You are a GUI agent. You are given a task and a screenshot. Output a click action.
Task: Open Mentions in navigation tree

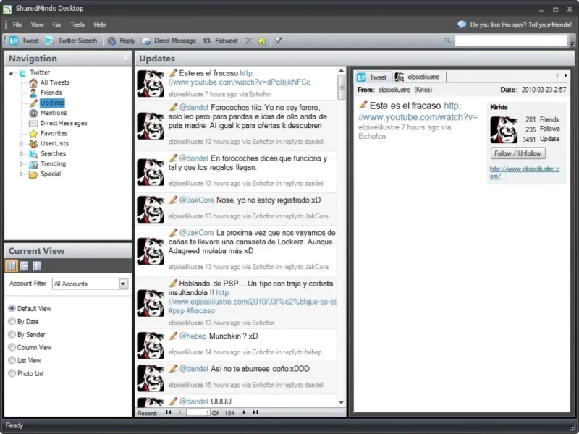point(54,113)
